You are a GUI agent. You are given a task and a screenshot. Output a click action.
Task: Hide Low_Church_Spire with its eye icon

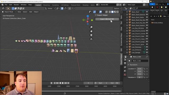click(147, 44)
